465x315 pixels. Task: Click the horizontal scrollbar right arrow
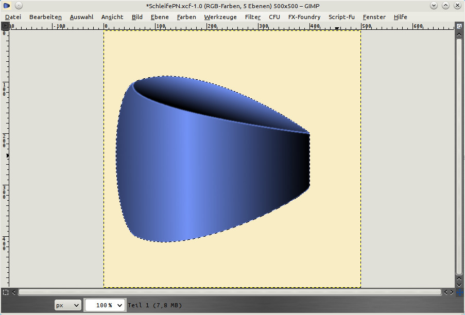[x=452, y=292]
